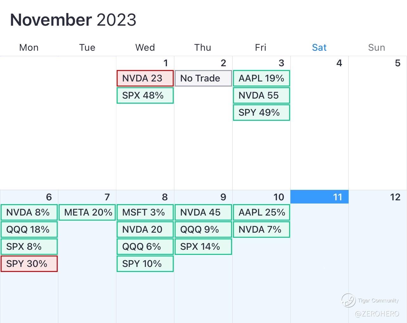Image resolution: width=407 pixels, height=323 pixels.
Task: Select the No Trade entry on Thursday
Action: click(203, 78)
